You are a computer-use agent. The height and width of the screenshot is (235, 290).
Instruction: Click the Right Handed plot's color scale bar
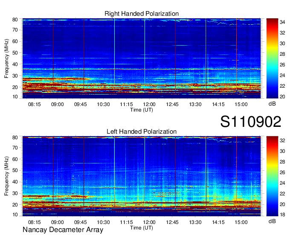(x=272, y=58)
